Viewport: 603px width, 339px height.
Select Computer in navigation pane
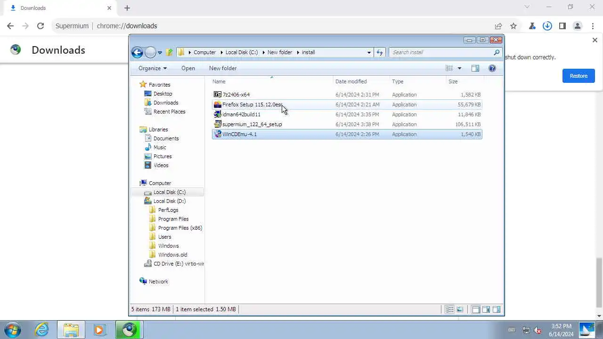pyautogui.click(x=160, y=183)
